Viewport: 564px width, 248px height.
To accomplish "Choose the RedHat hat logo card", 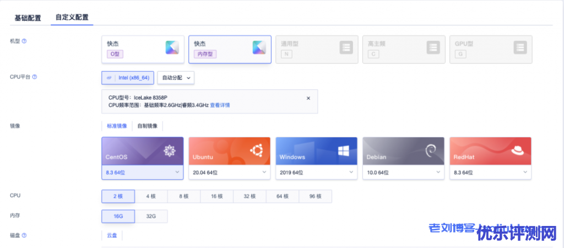I will coord(490,152).
